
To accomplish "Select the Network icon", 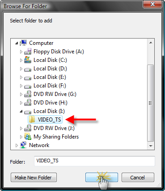I will pyautogui.click(x=23, y=145).
